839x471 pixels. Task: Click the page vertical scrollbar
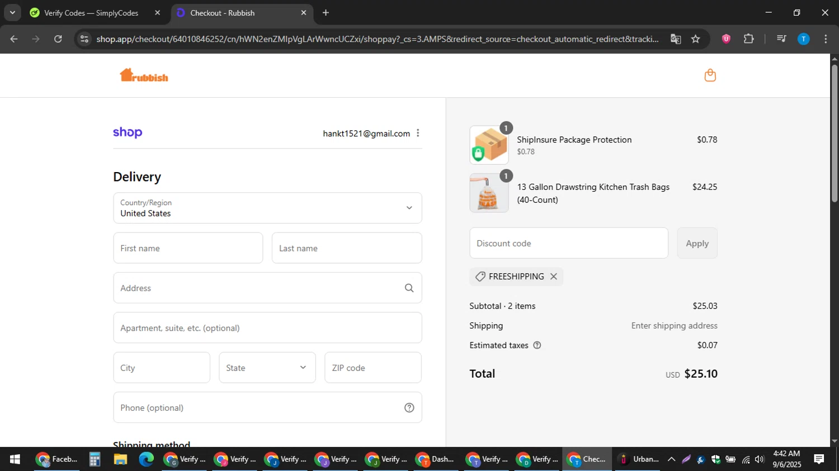835,134
